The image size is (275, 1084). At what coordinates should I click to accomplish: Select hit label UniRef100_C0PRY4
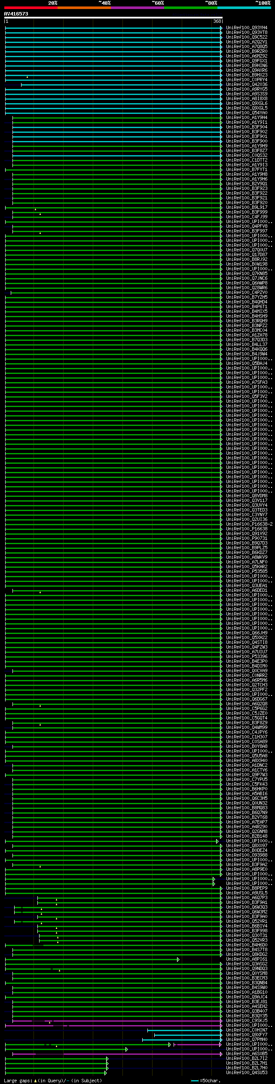click(247, 80)
